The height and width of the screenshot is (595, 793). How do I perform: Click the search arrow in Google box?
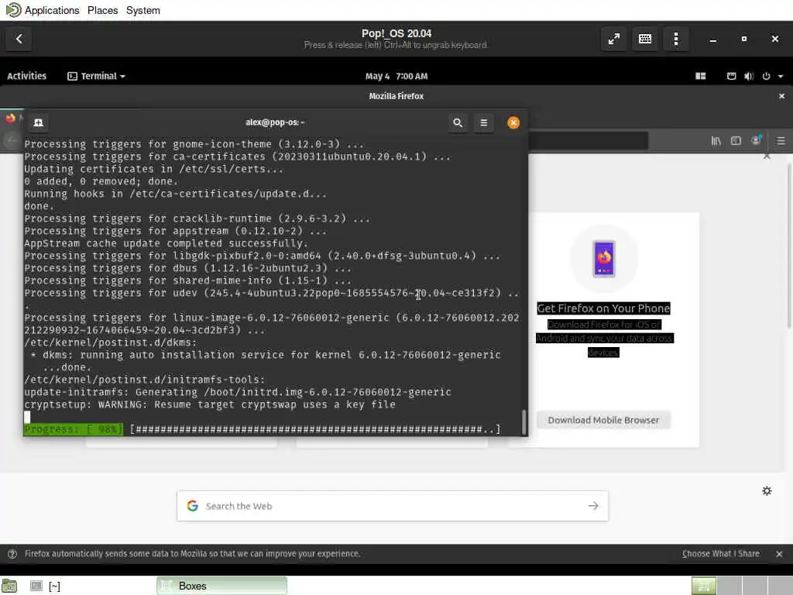click(593, 506)
